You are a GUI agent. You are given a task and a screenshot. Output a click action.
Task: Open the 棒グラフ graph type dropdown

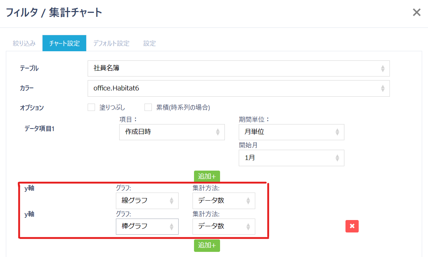click(x=147, y=226)
